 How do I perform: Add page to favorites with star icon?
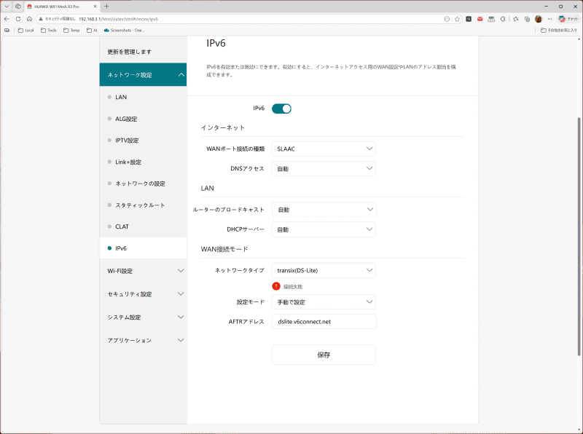[x=458, y=19]
